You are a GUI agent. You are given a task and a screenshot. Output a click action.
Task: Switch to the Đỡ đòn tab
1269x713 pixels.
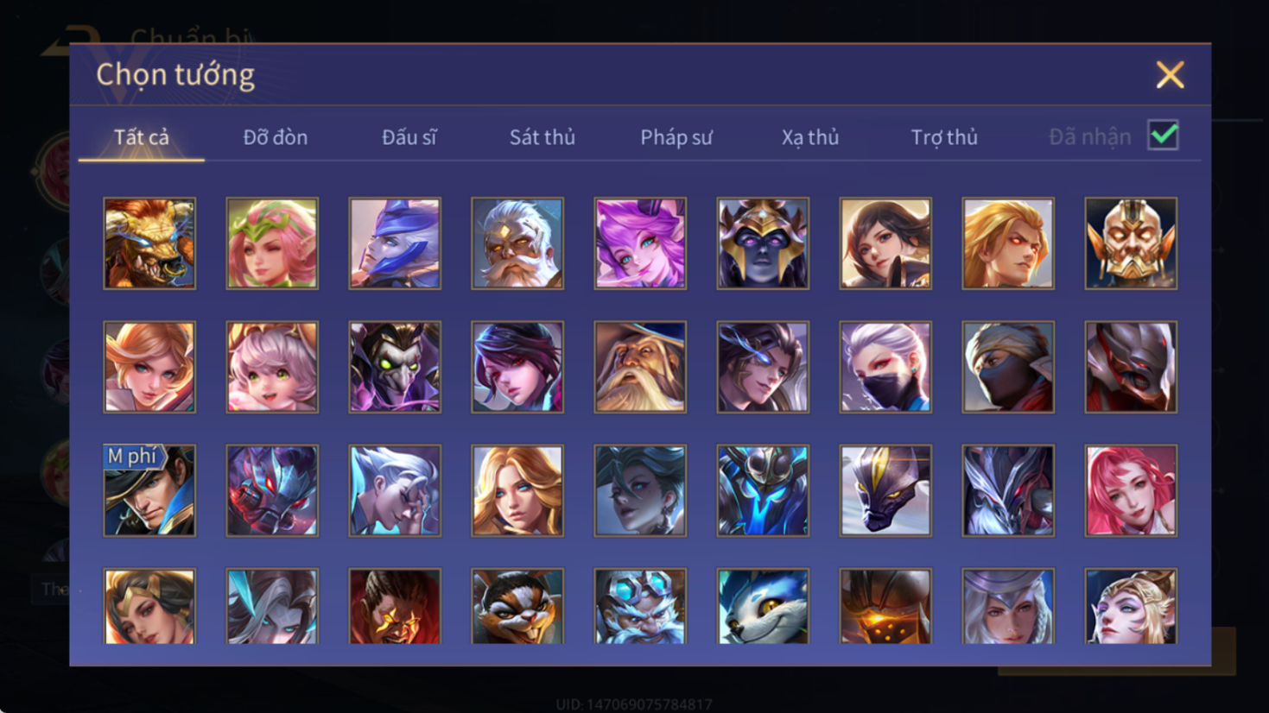point(275,137)
